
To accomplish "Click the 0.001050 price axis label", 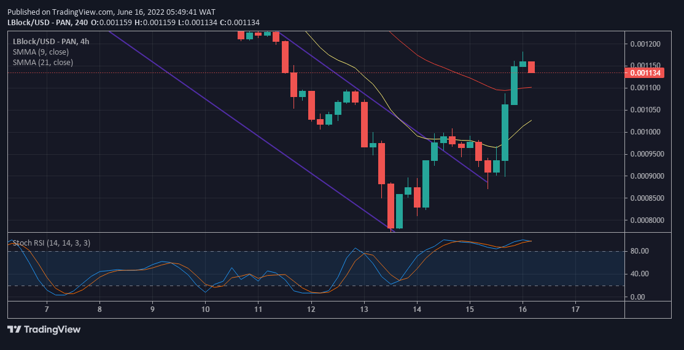I will pos(645,110).
